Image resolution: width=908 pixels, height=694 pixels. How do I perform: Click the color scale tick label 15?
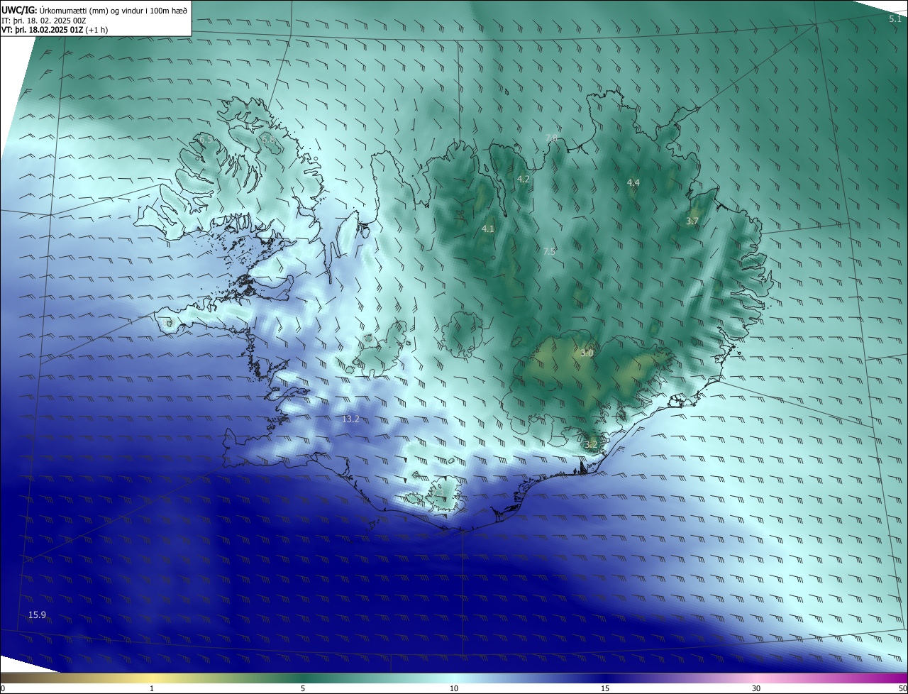[x=605, y=688]
